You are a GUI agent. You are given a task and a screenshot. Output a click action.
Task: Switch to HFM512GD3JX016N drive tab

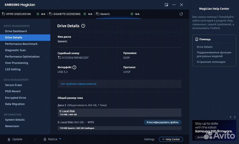pos(24,14)
